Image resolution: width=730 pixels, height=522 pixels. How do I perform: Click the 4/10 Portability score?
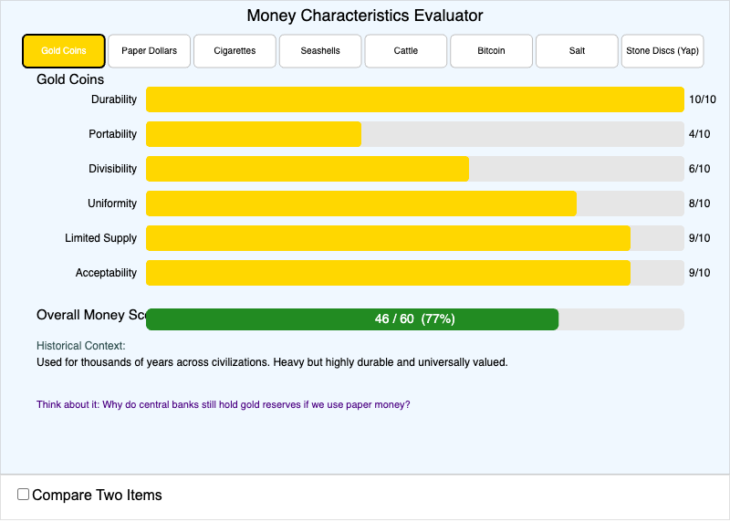coord(699,134)
